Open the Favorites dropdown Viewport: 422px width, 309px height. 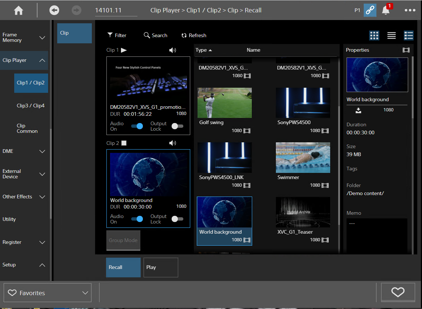tap(48, 293)
